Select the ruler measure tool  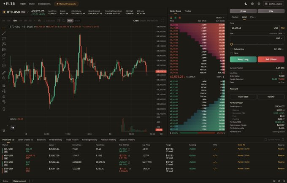click(4, 73)
